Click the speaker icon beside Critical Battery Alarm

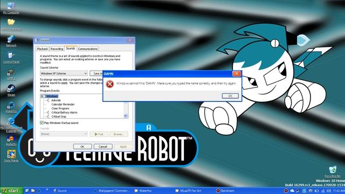click(x=48, y=113)
